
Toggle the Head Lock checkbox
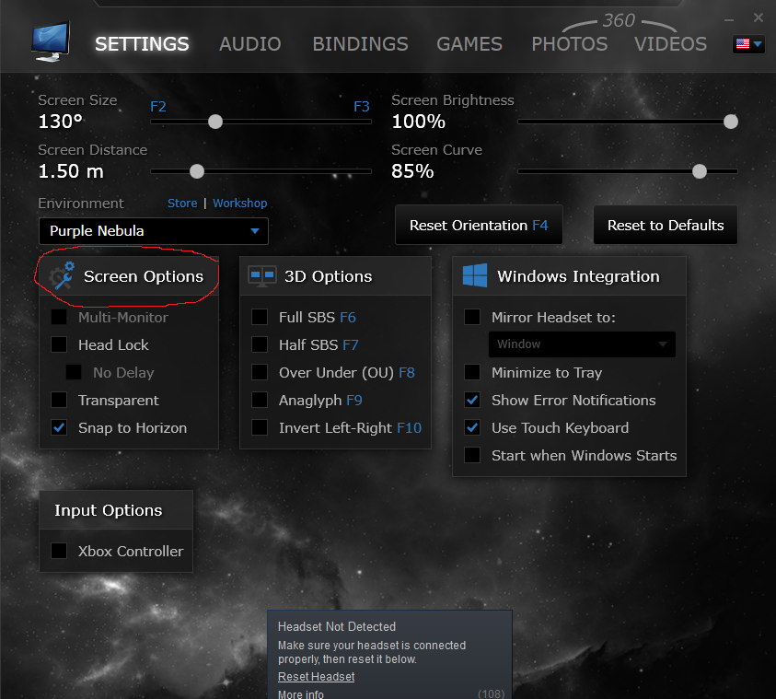click(59, 344)
